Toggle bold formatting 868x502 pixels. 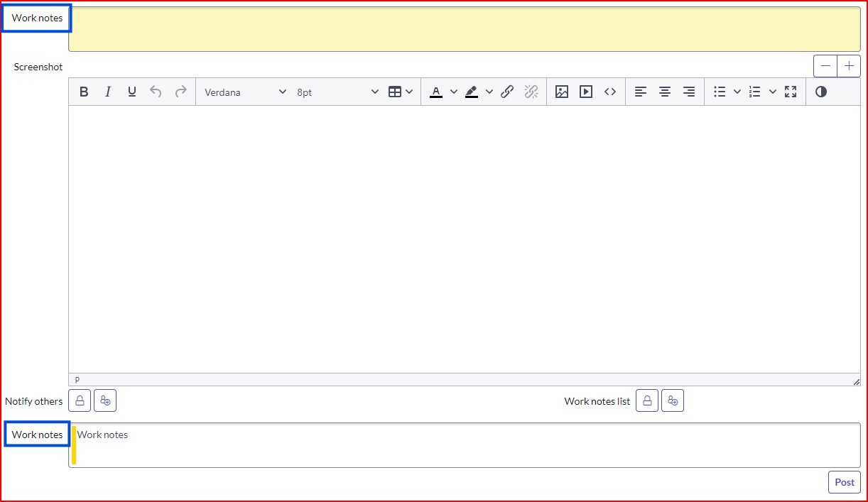click(84, 92)
